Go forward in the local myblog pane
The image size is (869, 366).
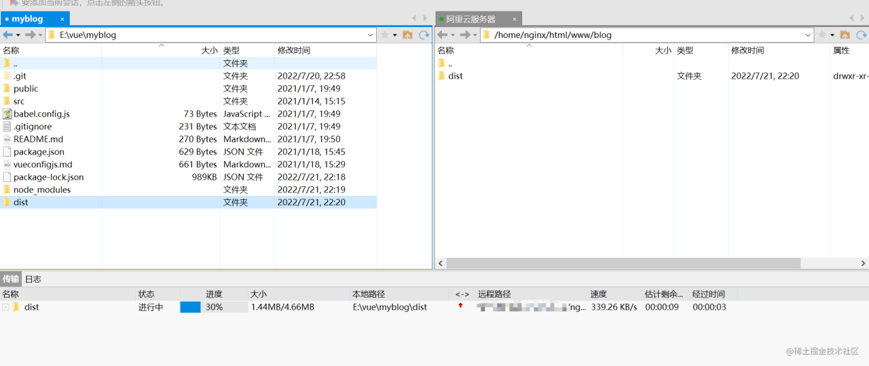(x=30, y=35)
